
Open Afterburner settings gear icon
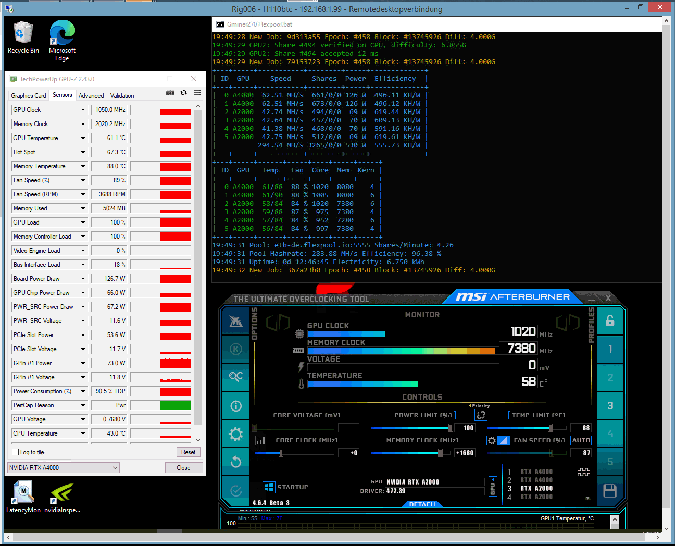tap(235, 433)
